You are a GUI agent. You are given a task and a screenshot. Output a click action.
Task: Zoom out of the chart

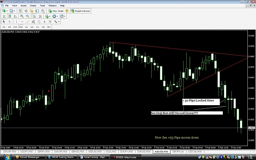pyautogui.click(x=27, y=16)
